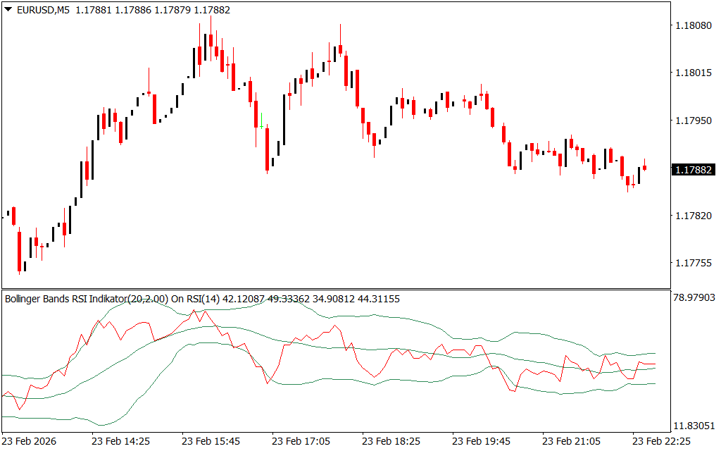Click the 1.17950 price scale label

[694, 121]
